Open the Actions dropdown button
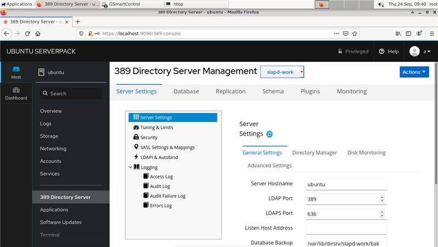 (414, 72)
